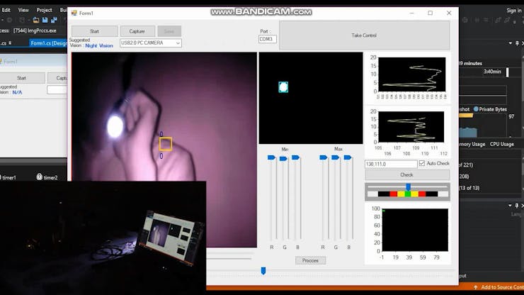Click the bottom chart with 0-100 axis
524x295 pixels.
408,233
